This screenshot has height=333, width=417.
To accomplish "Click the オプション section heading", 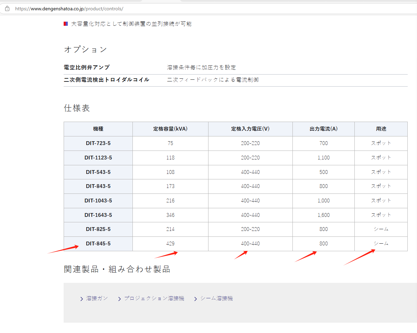I will (86, 49).
